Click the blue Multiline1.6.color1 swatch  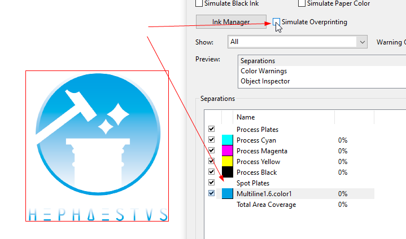[228, 193]
